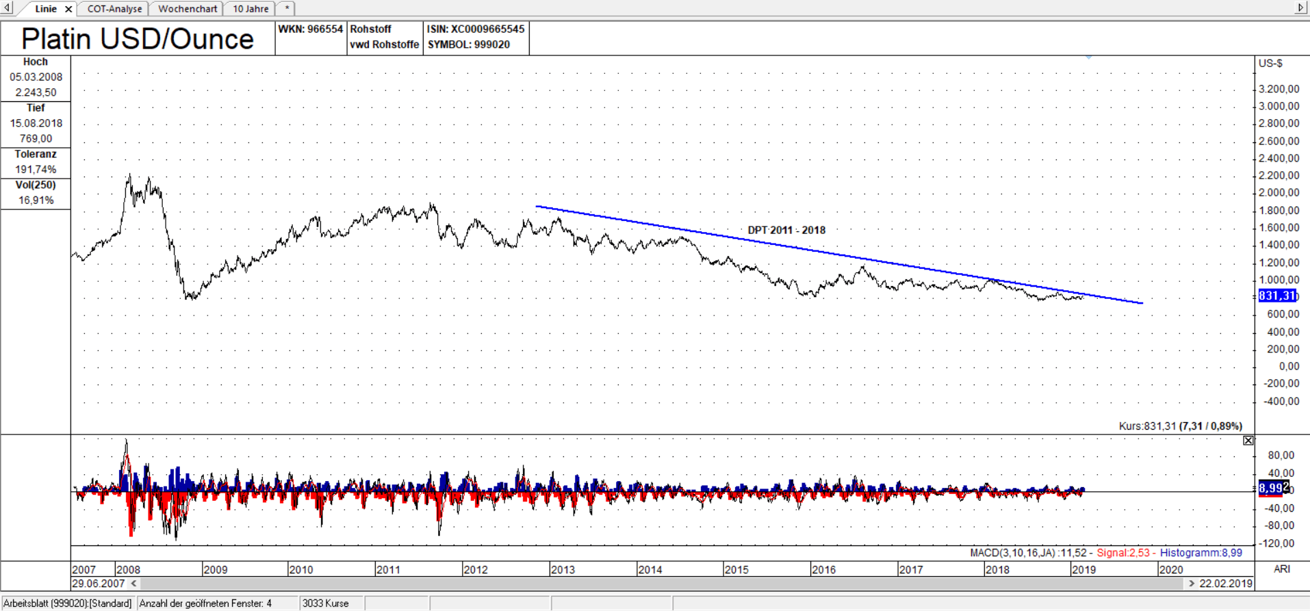The image size is (1310, 611).
Task: Click the 2014 year marker
Action: (x=650, y=569)
